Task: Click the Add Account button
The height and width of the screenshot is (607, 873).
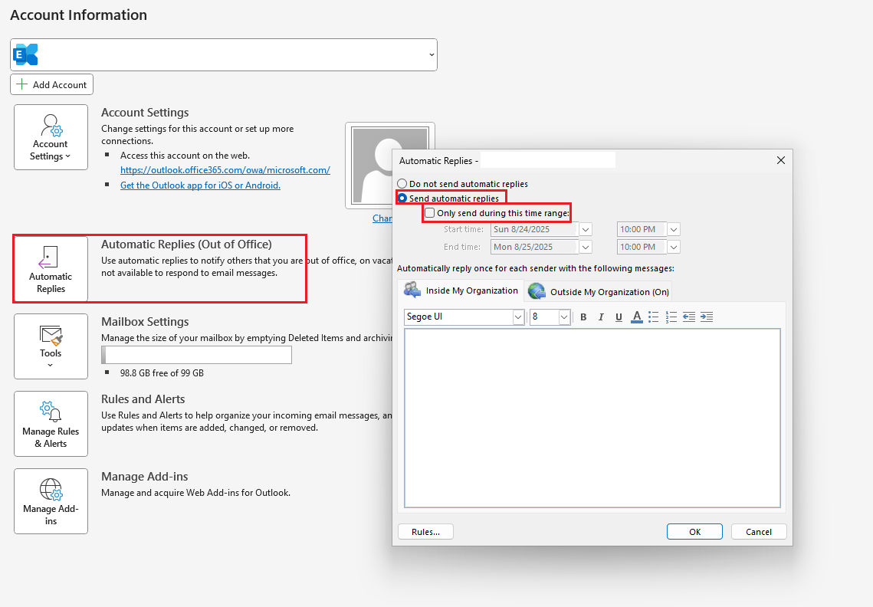Action: point(52,84)
